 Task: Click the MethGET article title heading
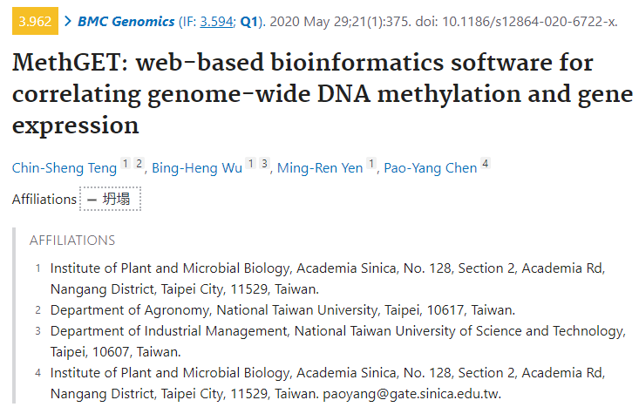point(323,93)
